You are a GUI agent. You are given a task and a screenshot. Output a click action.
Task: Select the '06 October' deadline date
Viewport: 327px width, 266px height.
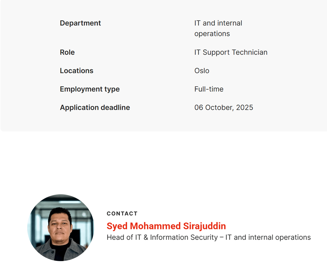214,107
